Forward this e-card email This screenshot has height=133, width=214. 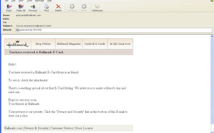(x=33, y=7)
